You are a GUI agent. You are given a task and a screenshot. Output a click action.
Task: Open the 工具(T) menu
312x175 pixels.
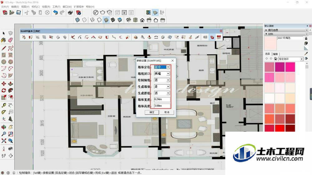[x=56, y=7]
